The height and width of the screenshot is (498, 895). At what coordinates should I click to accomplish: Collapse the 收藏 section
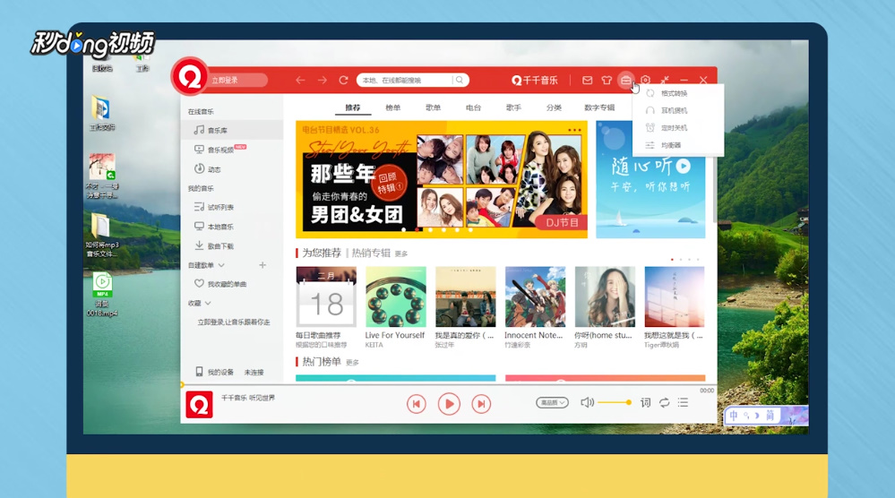pyautogui.click(x=208, y=304)
